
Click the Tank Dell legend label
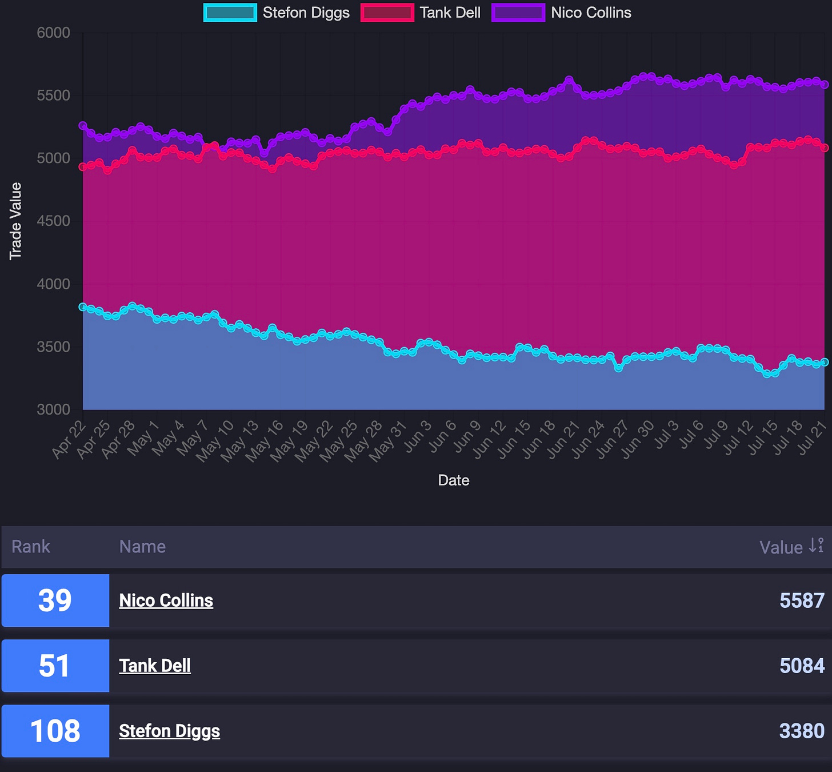(450, 13)
